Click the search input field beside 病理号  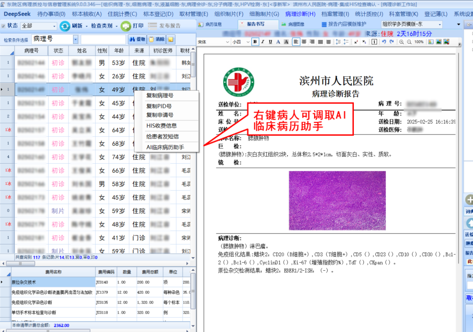click(103, 39)
